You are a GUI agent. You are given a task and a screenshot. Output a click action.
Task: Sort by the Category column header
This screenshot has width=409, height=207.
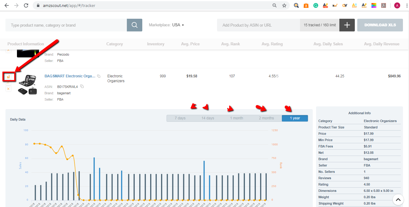(114, 44)
